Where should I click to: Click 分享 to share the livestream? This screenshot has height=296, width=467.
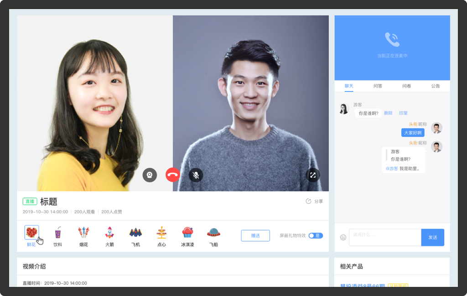coord(314,201)
